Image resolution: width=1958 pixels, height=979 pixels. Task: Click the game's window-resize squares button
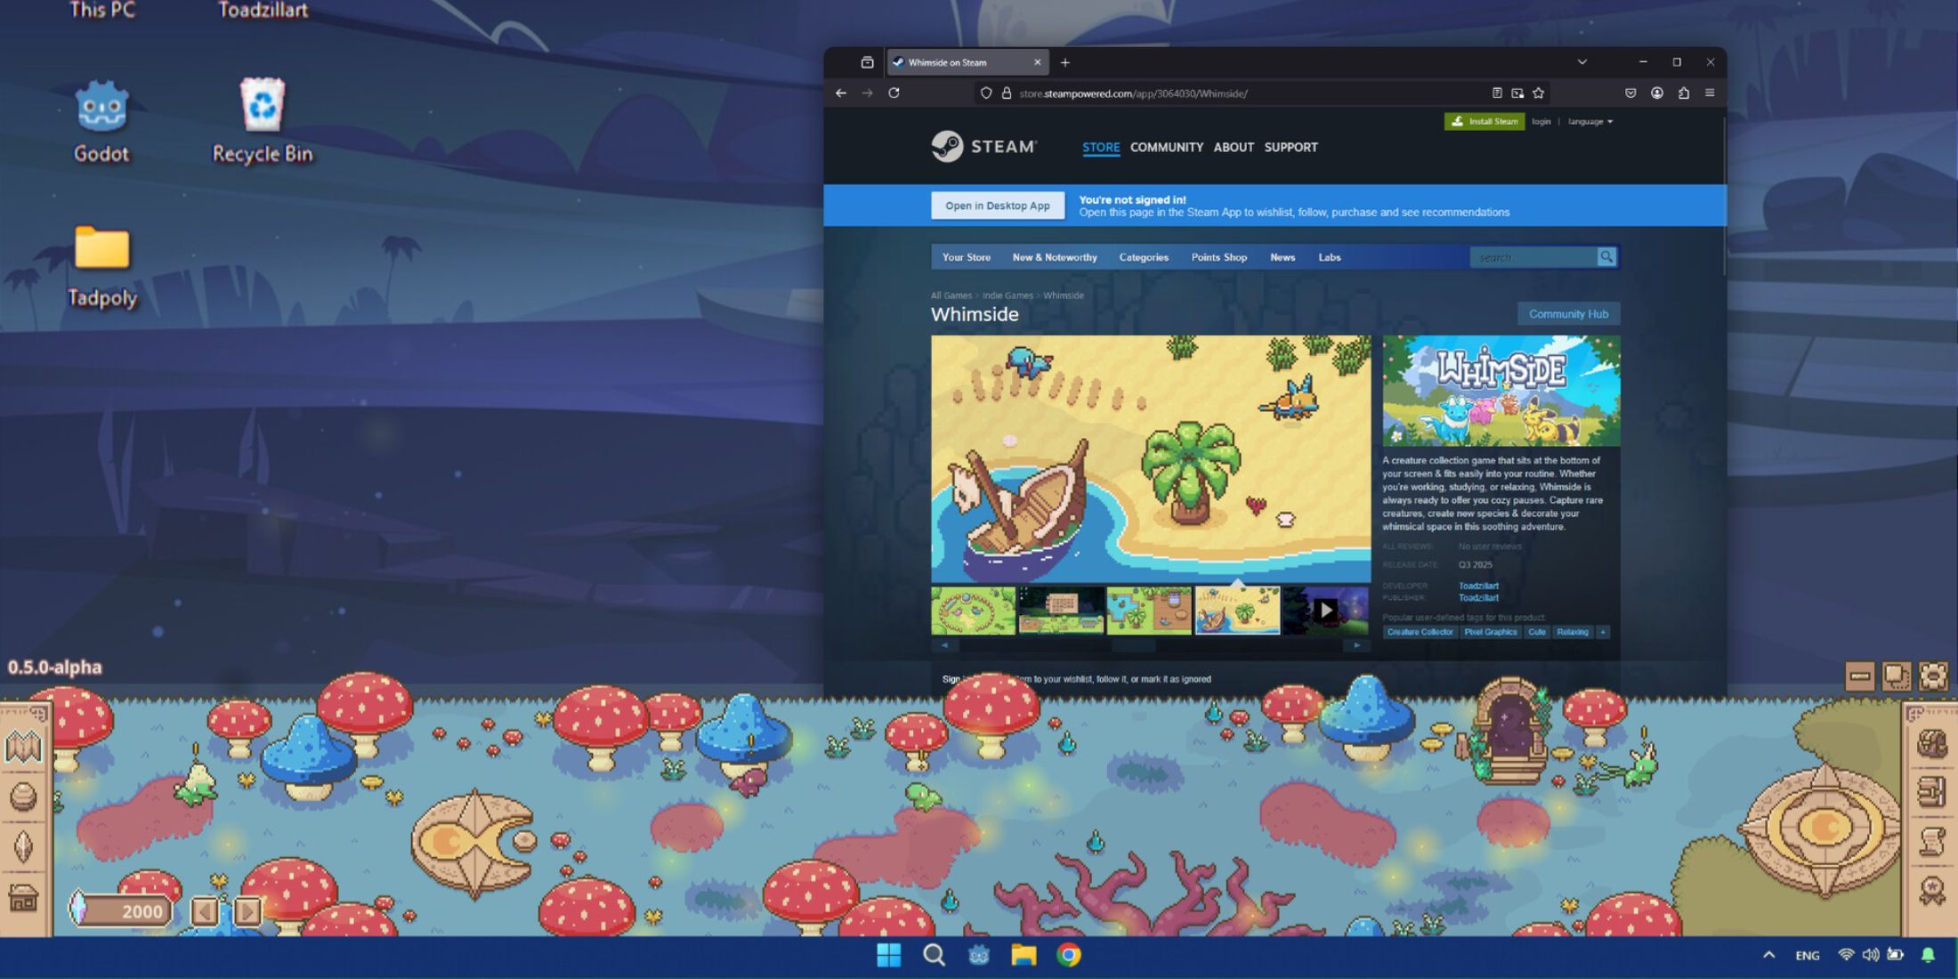pyautogui.click(x=1897, y=676)
